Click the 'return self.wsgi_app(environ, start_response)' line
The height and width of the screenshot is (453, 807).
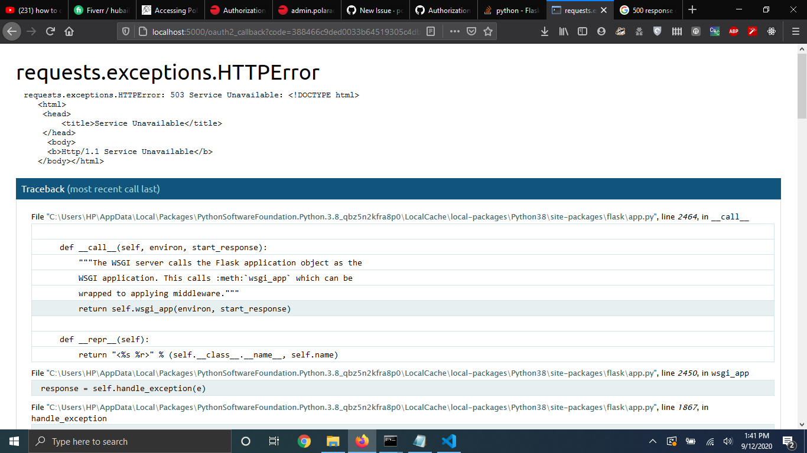coord(402,308)
